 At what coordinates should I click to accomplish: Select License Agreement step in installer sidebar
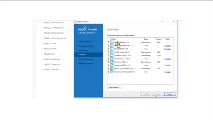click(85, 42)
